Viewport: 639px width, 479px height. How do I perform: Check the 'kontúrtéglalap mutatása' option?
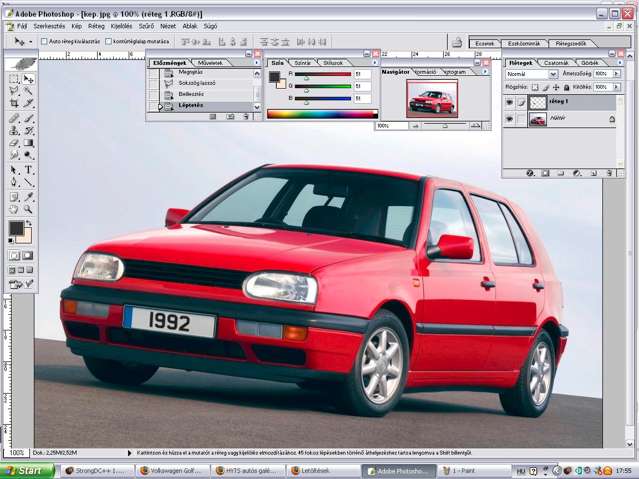[108, 41]
